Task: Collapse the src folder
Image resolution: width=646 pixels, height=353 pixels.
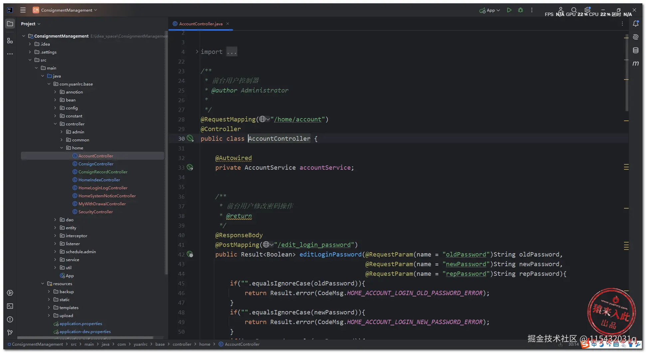Action: [30, 60]
